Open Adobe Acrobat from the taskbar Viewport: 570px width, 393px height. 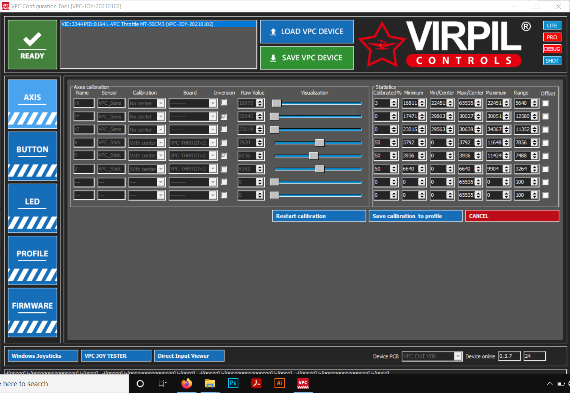(x=256, y=383)
